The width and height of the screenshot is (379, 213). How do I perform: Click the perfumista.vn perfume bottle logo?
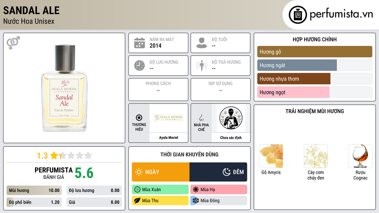tap(298, 15)
